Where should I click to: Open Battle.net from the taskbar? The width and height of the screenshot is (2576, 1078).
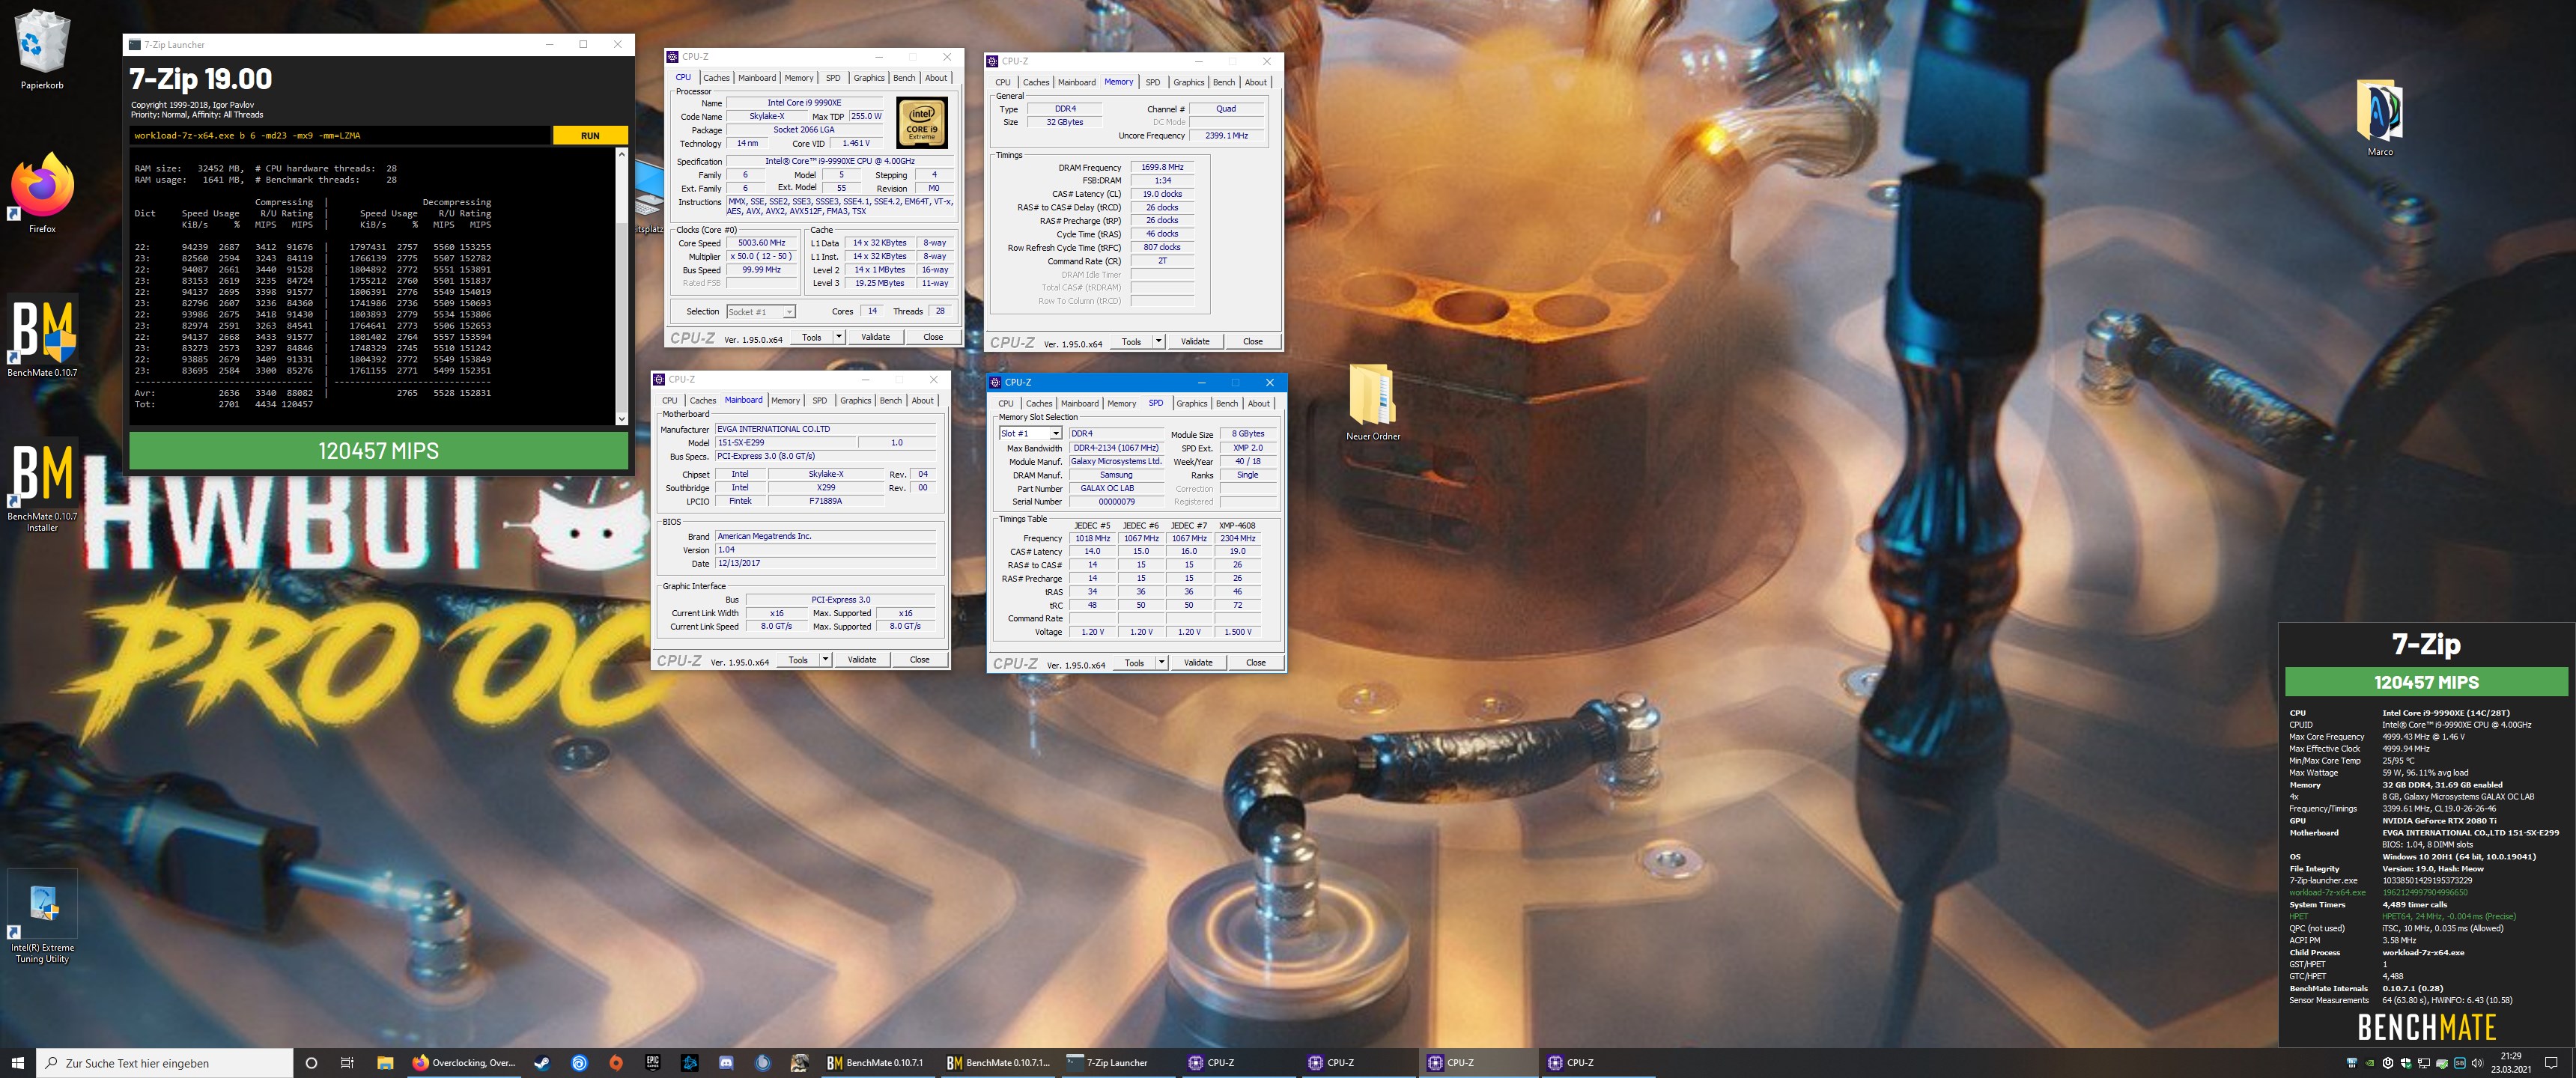[x=690, y=1063]
